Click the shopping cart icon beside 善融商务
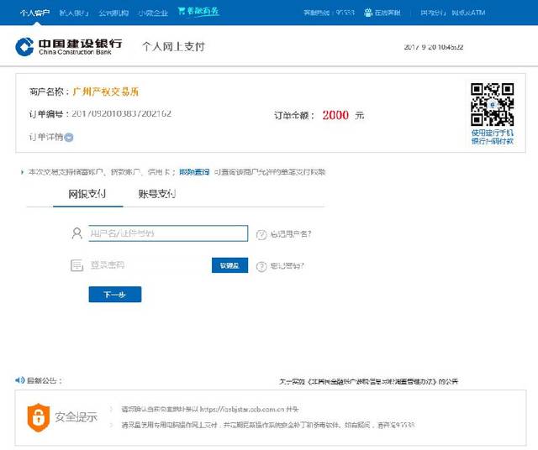The width and height of the screenshot is (538, 450). 182,11
